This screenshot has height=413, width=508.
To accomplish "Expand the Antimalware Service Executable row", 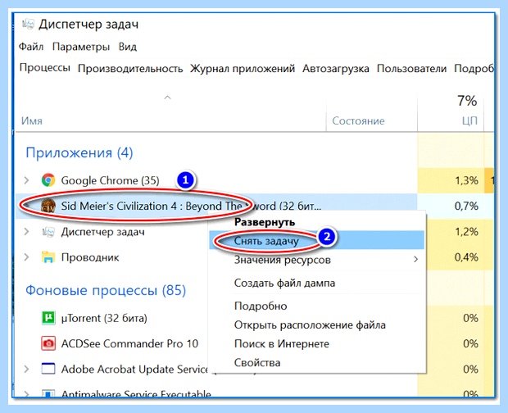I will pyautogui.click(x=26, y=393).
